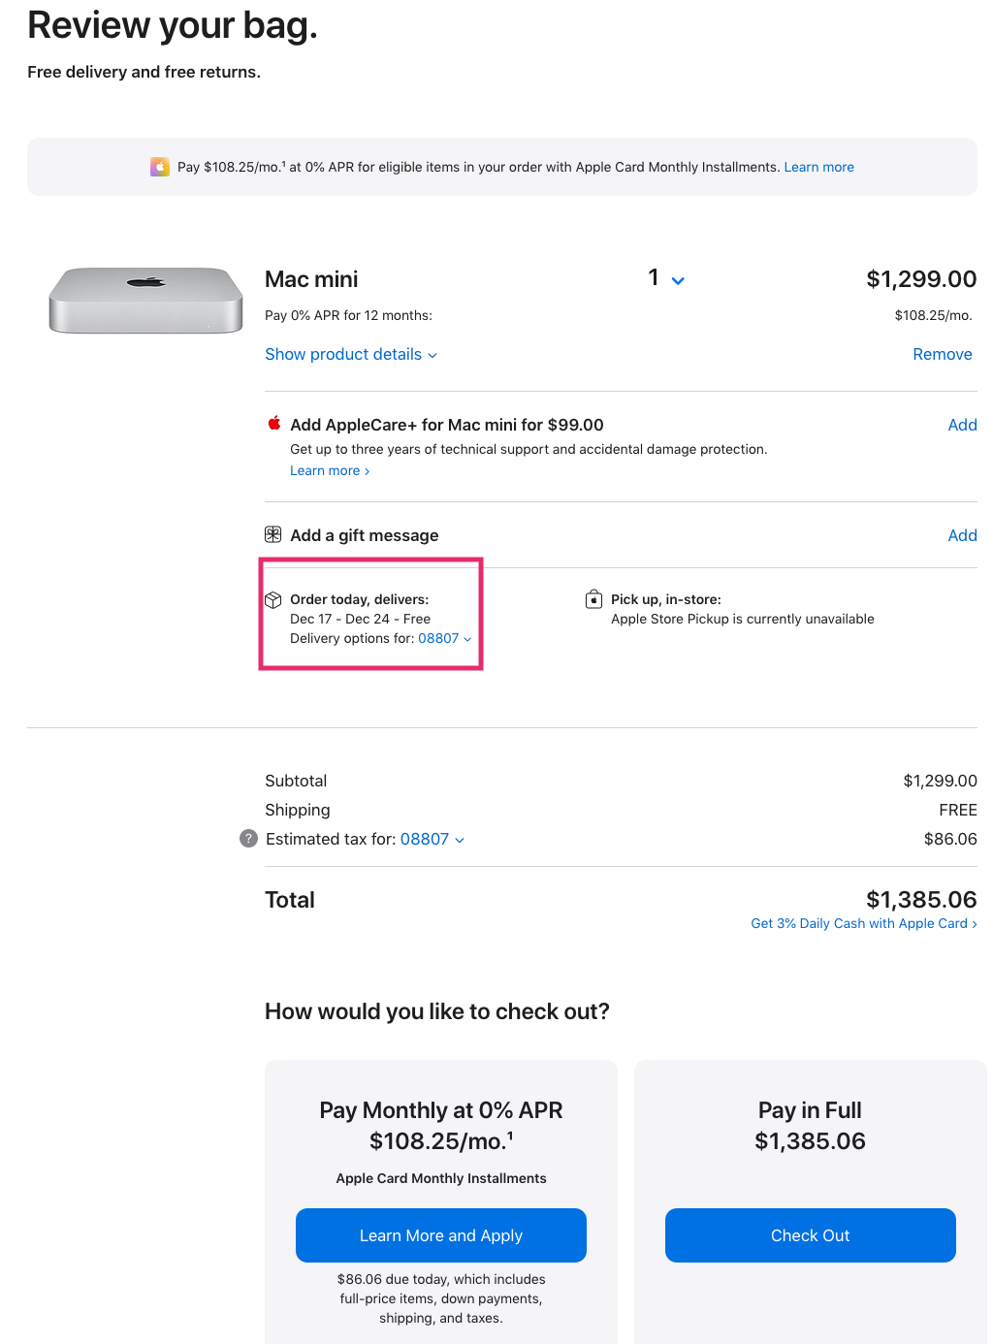Click the Mac mini product title
This screenshot has height=1344, width=993.
point(311,279)
